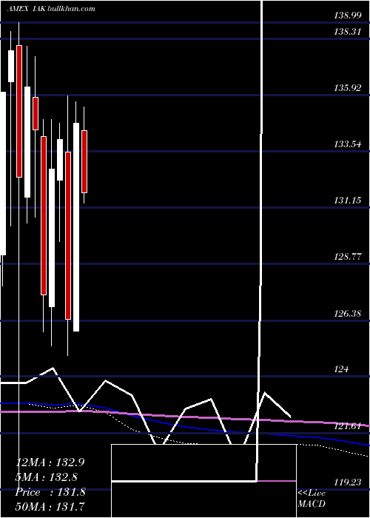Select the 119.23 price axis label
This screenshot has height=518, width=370.
coord(348,482)
